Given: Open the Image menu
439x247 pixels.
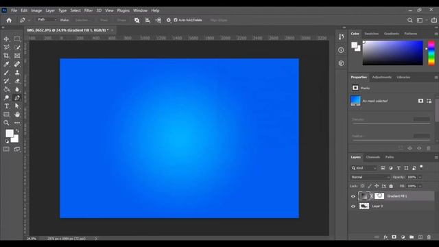Looking at the screenshot, I should [x=36, y=10].
